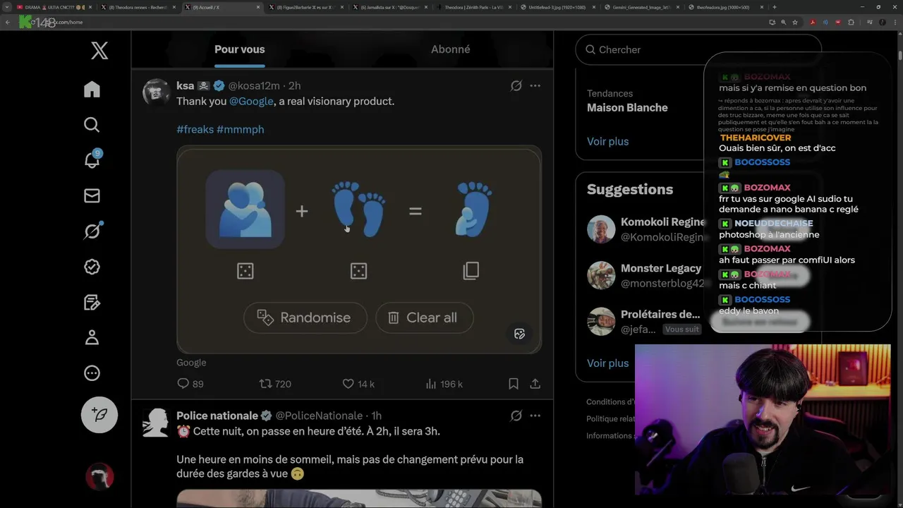Like ksa post (14 k likes)
Image resolution: width=903 pixels, height=508 pixels.
358,384
